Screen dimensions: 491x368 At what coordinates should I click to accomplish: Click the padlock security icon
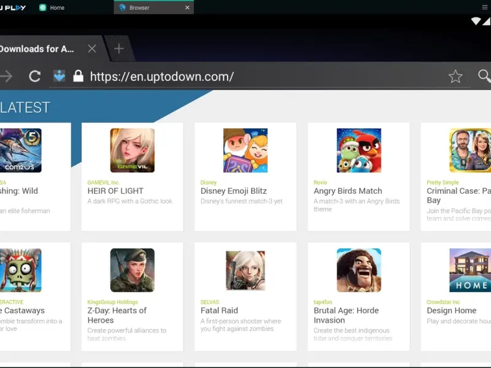[78, 77]
